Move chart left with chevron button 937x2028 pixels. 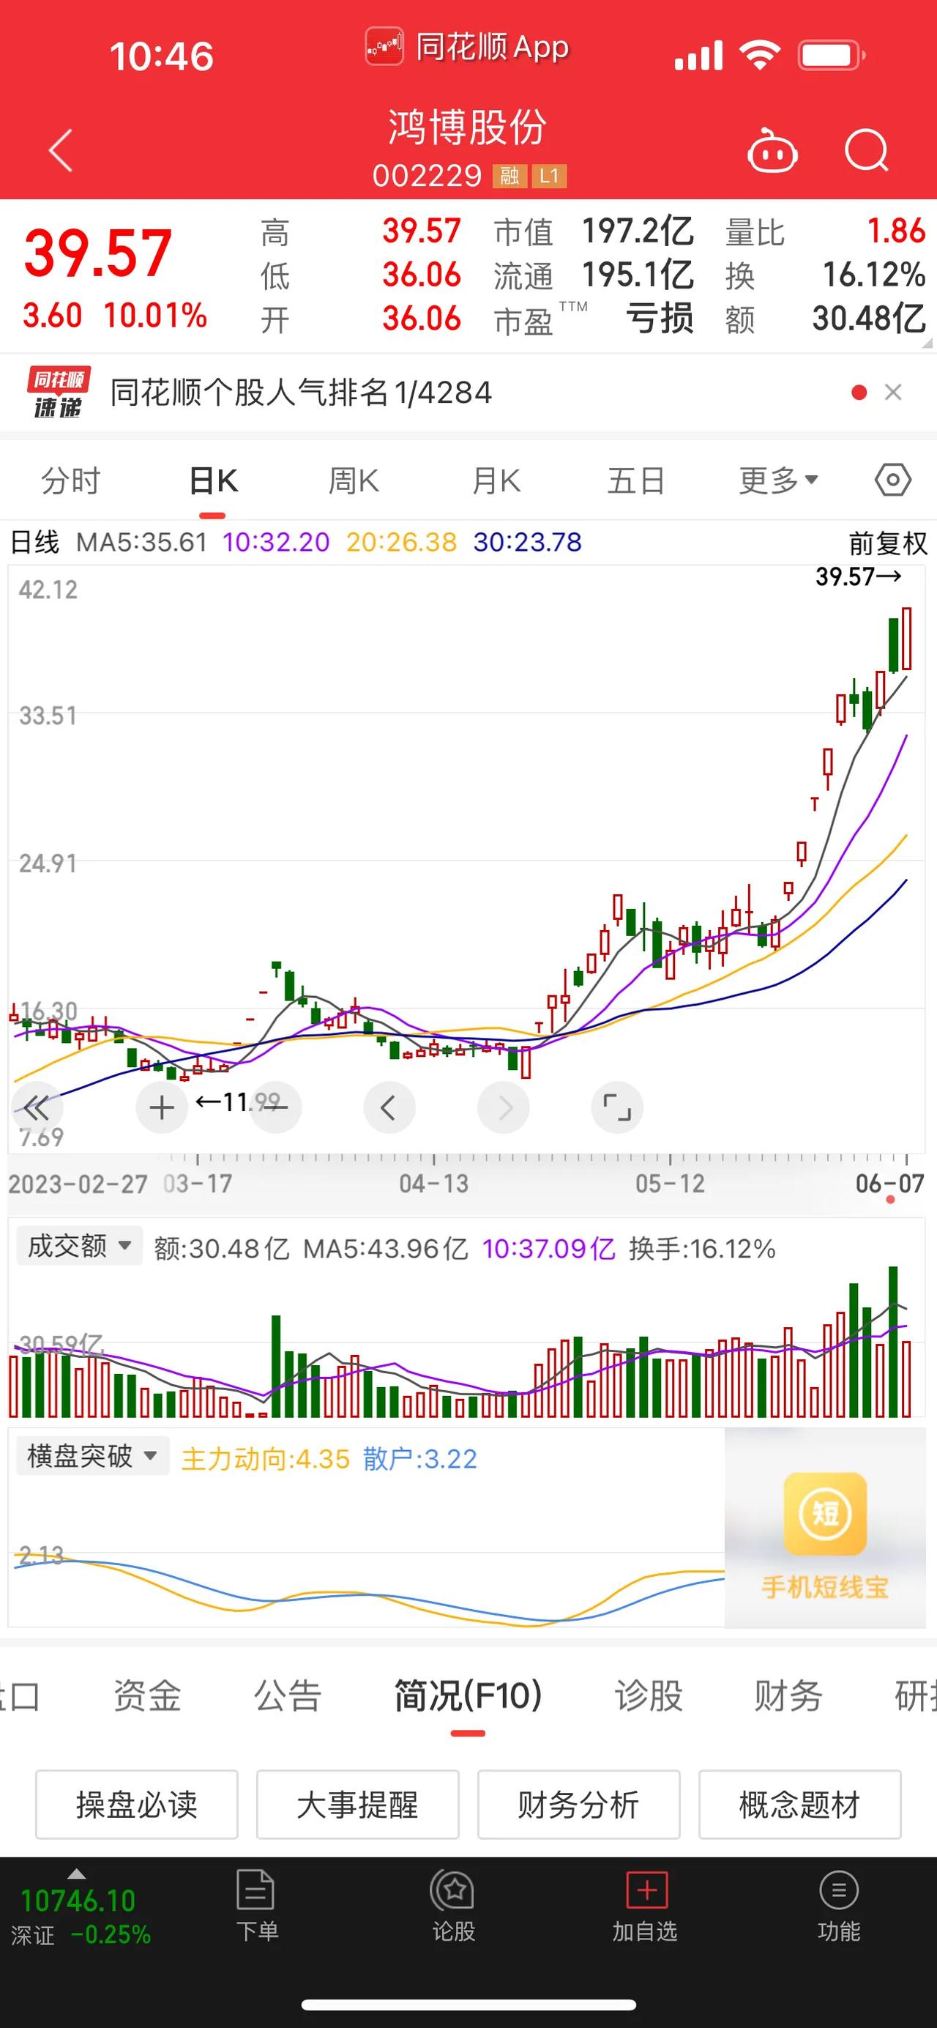coord(389,1107)
